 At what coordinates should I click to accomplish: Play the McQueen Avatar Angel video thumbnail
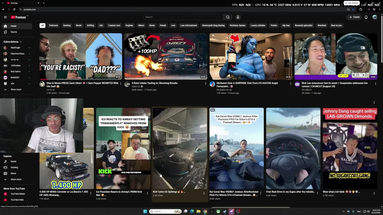point(251,56)
